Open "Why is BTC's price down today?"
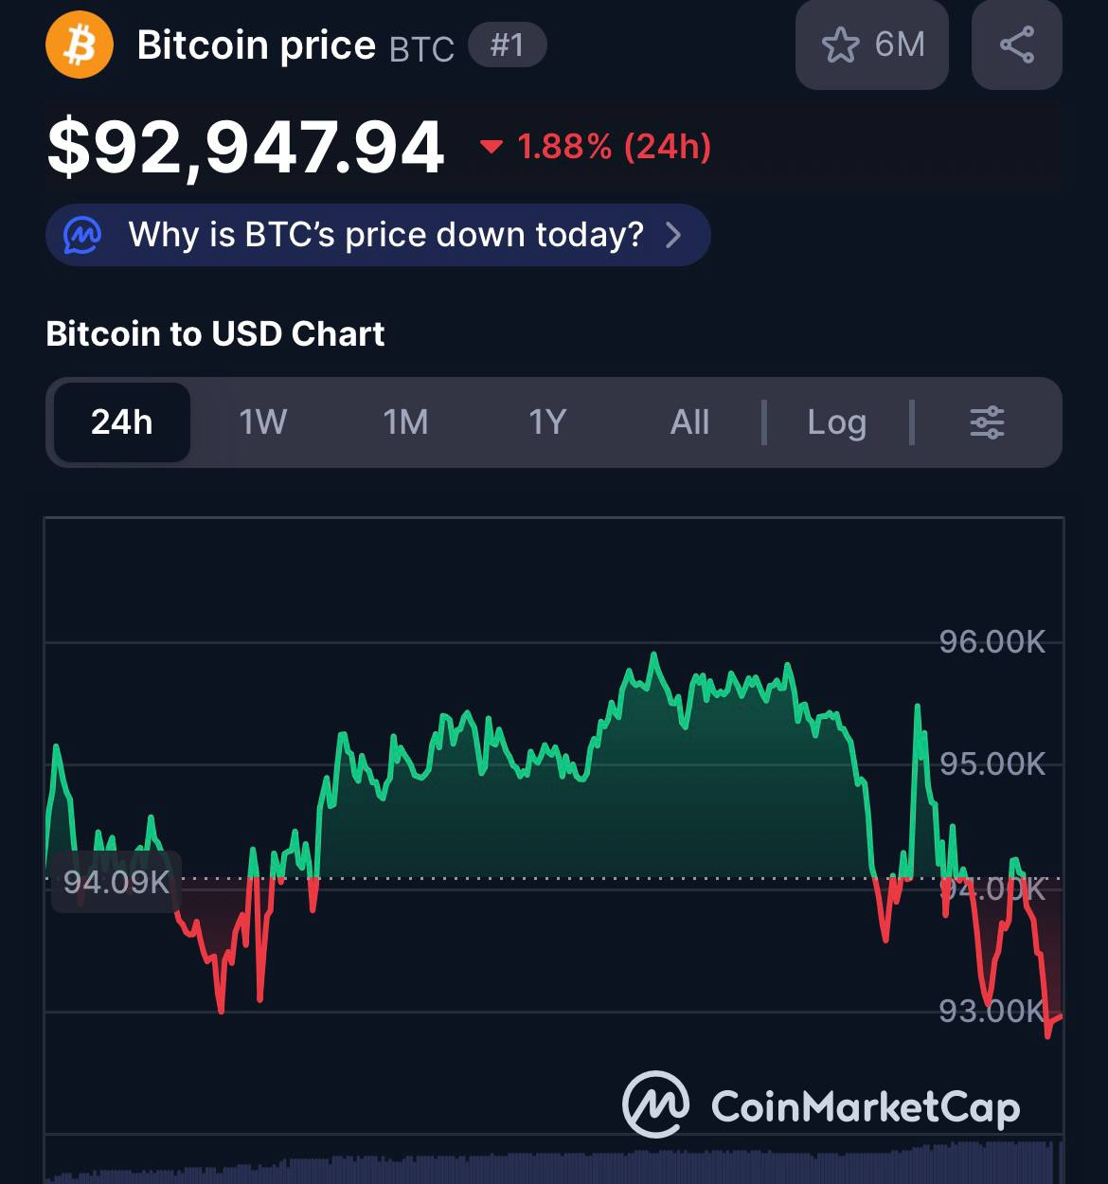Image resolution: width=1108 pixels, height=1184 pixels. tap(385, 235)
